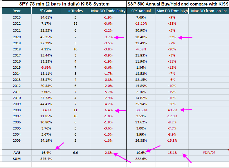Image resolution: width=229 pixels, height=168 pixels.
Task: Select the -33% Max DD from high cell
Action: click(x=172, y=37)
